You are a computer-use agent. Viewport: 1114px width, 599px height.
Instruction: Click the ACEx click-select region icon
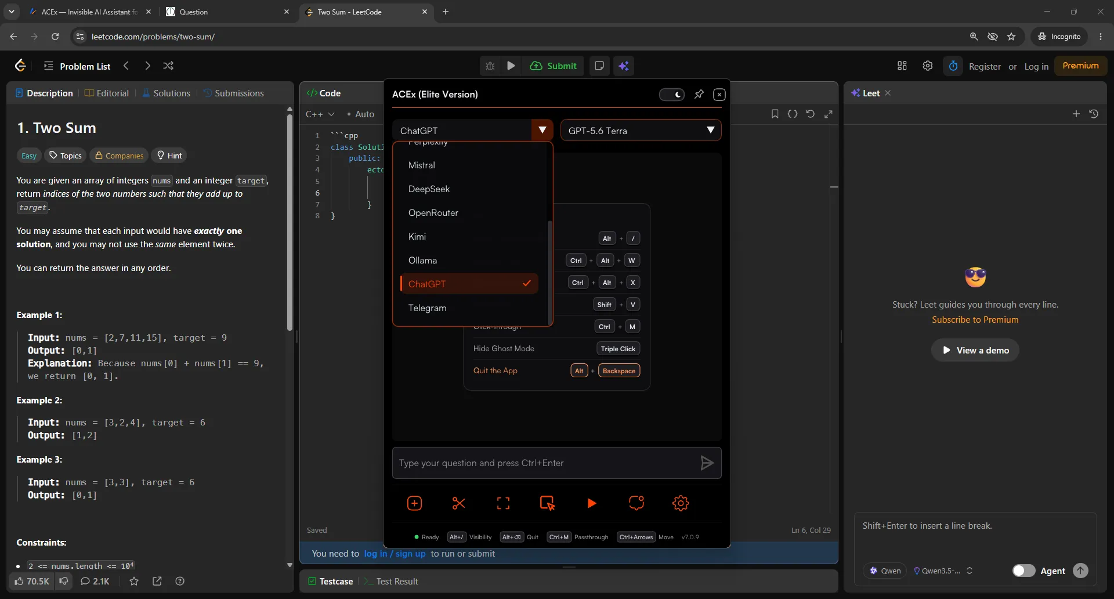point(547,503)
